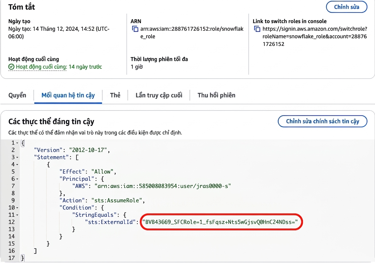This screenshot has width=375, height=263.
Task: Copy the role ARN using copy icon
Action: [x=135, y=29]
